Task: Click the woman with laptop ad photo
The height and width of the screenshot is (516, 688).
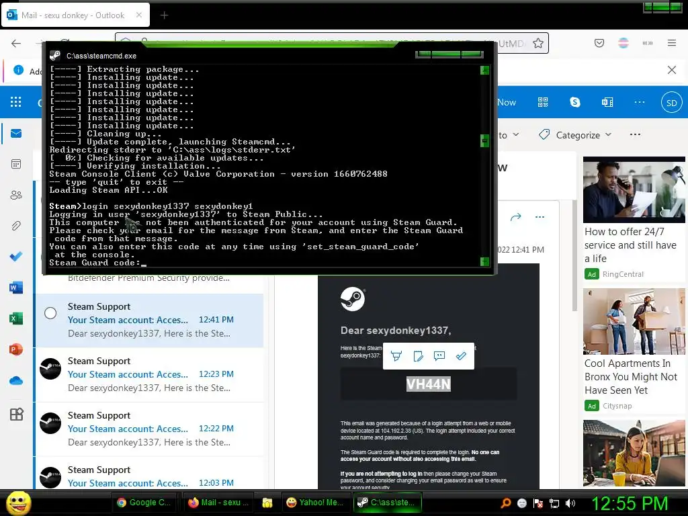Action: pyautogui.click(x=634, y=454)
